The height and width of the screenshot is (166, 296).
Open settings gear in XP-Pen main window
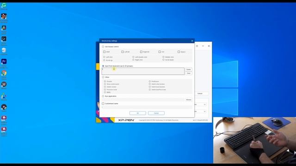click(197, 46)
